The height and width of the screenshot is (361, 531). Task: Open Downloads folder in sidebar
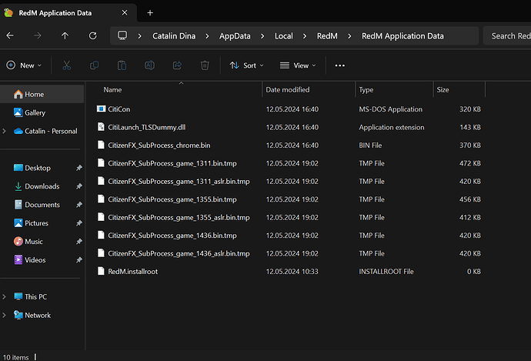(42, 186)
